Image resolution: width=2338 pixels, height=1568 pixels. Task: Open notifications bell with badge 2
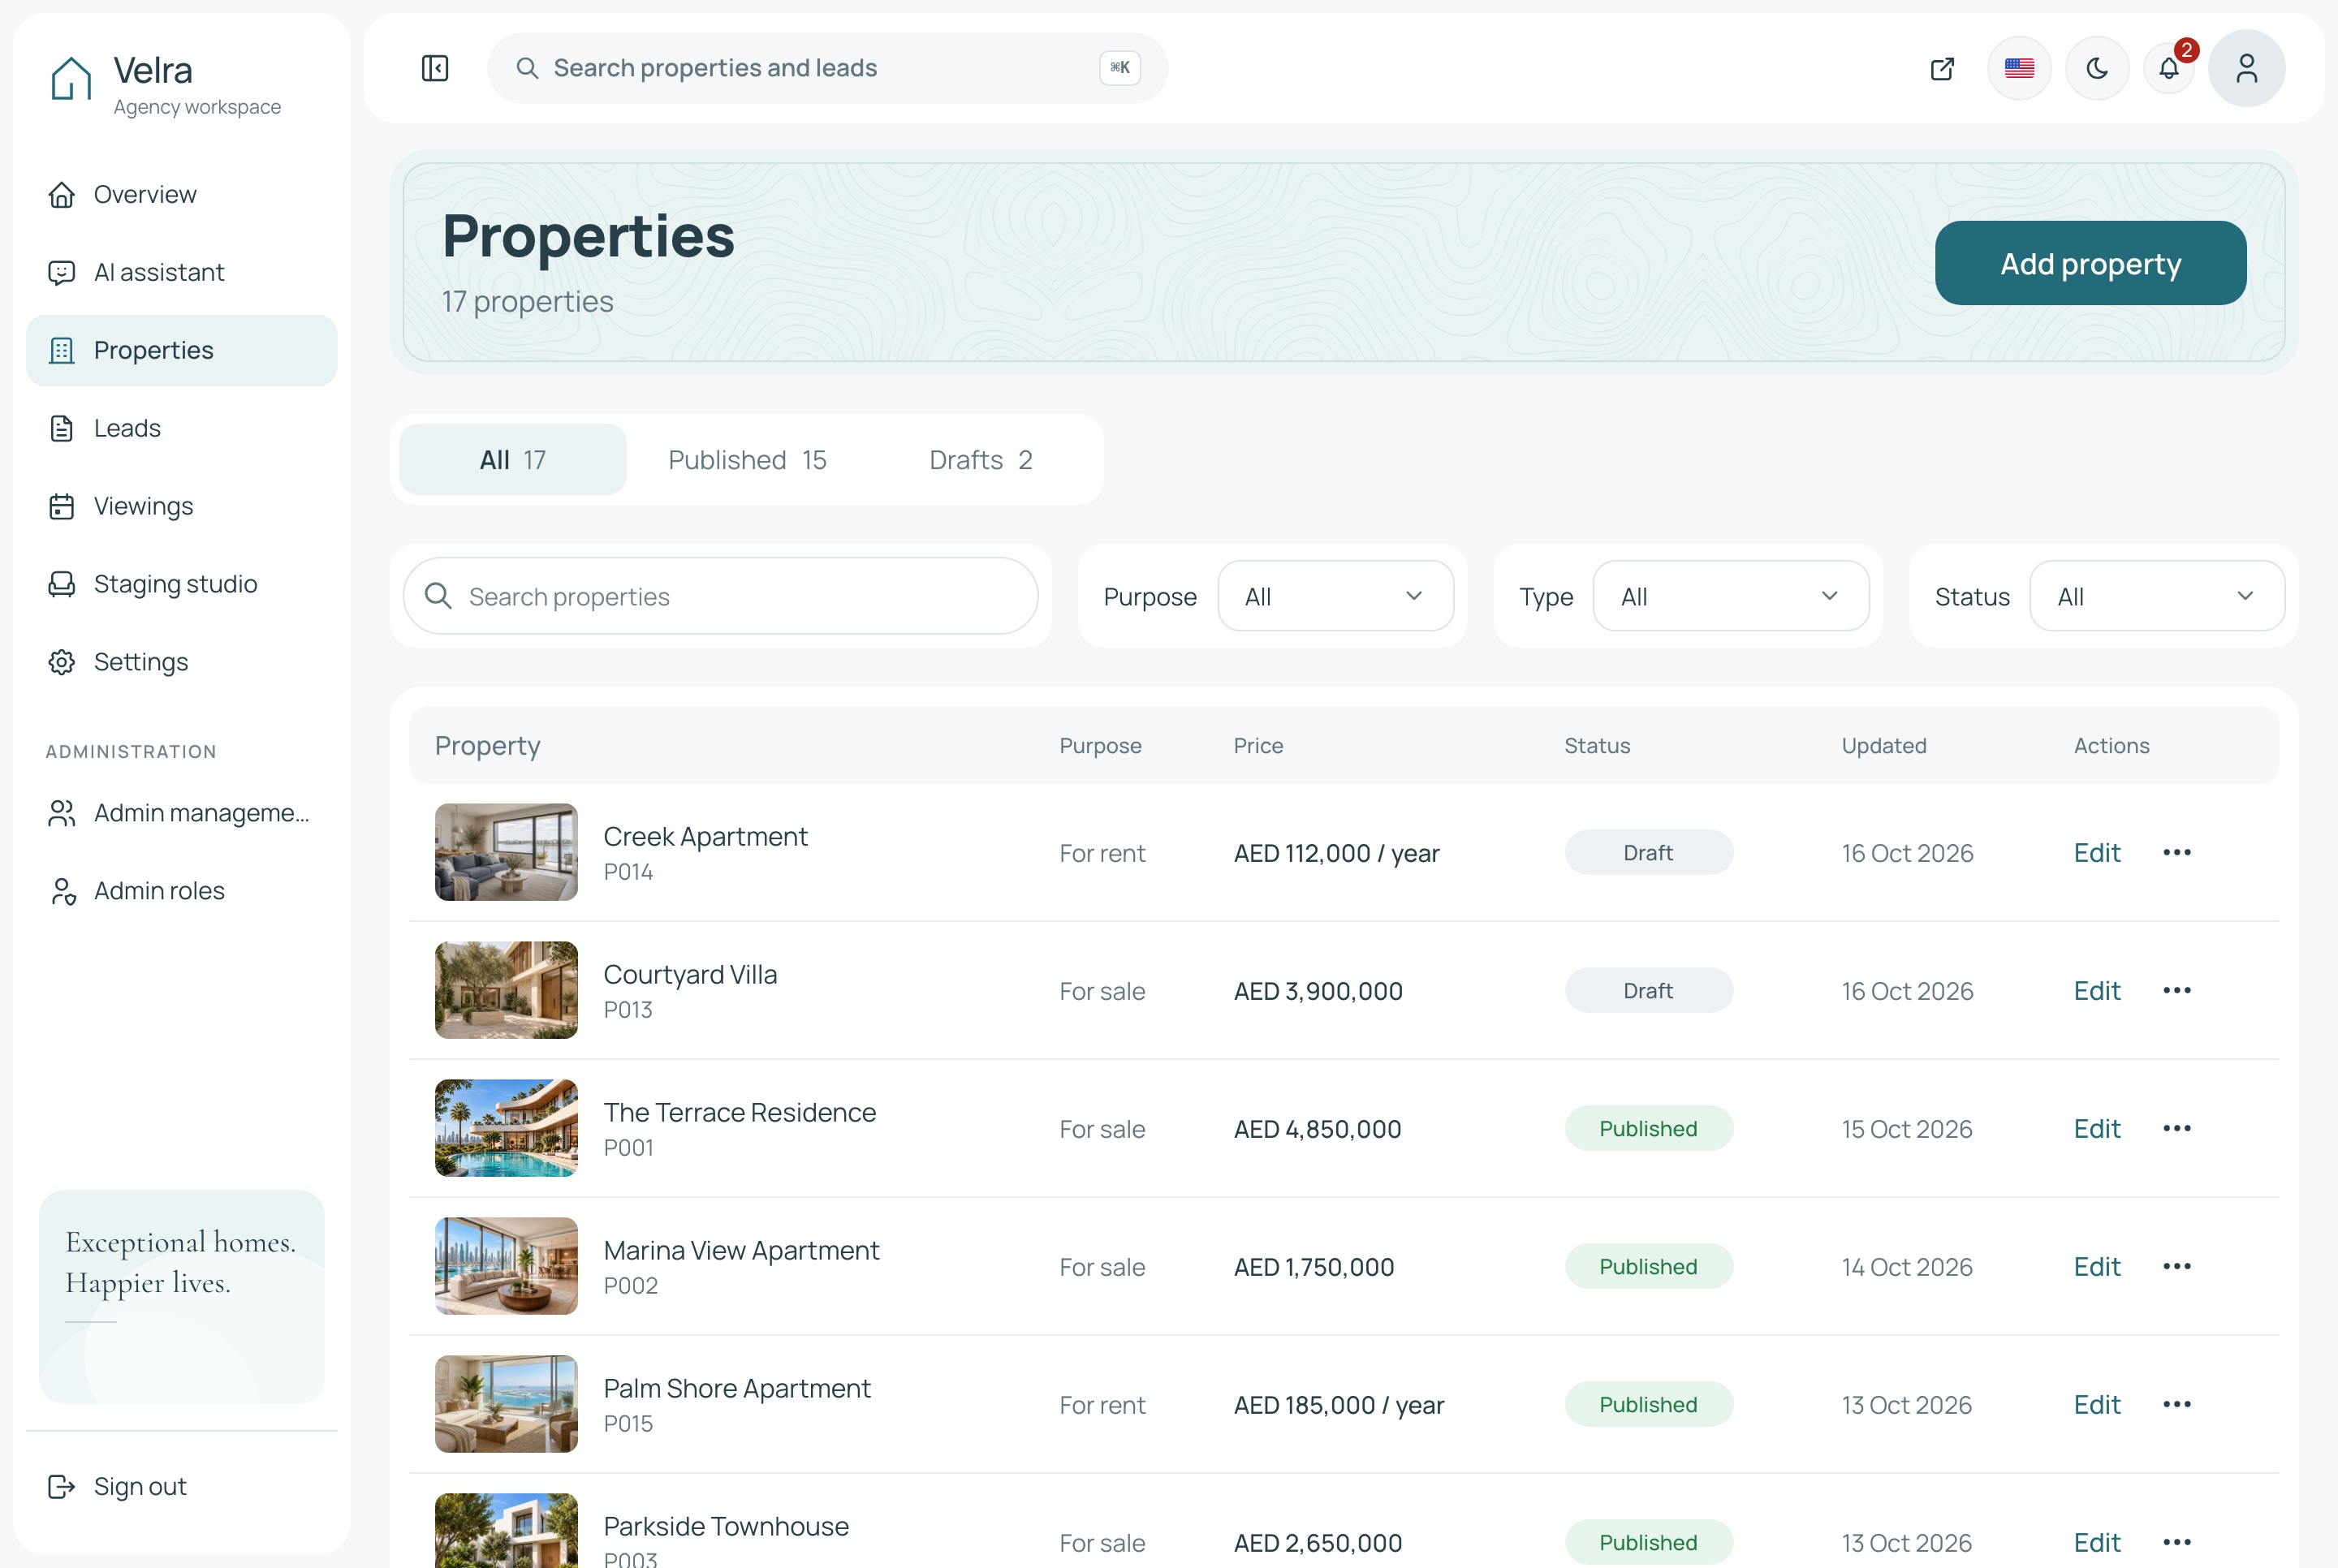coord(2169,68)
